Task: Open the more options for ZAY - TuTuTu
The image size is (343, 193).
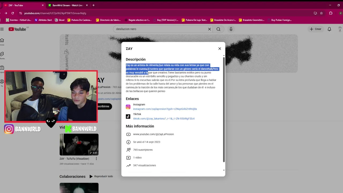Action: (x=96, y=158)
